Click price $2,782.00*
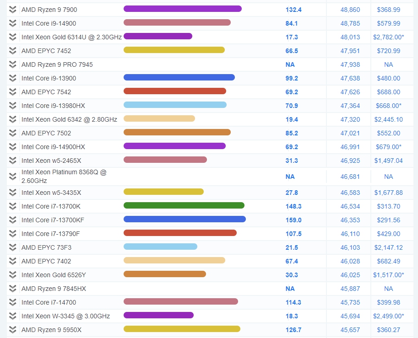This screenshot has width=418, height=338. tap(388, 38)
